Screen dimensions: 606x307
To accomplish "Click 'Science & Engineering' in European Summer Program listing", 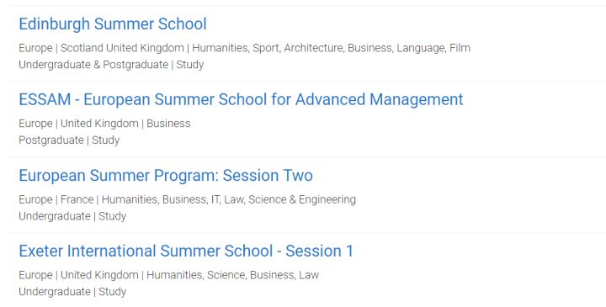I will click(x=302, y=199).
